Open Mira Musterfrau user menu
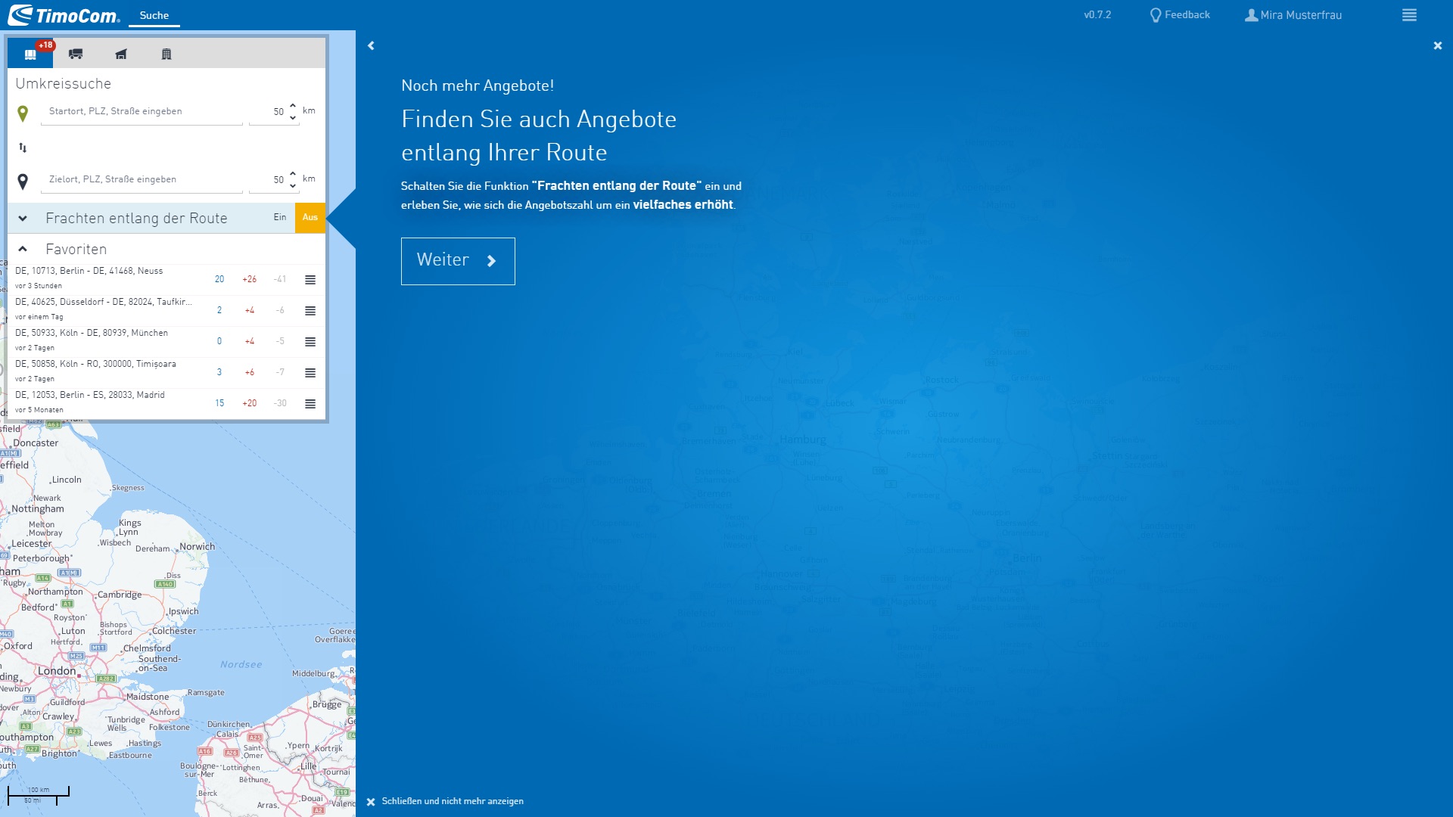The height and width of the screenshot is (817, 1453). tap(1293, 15)
